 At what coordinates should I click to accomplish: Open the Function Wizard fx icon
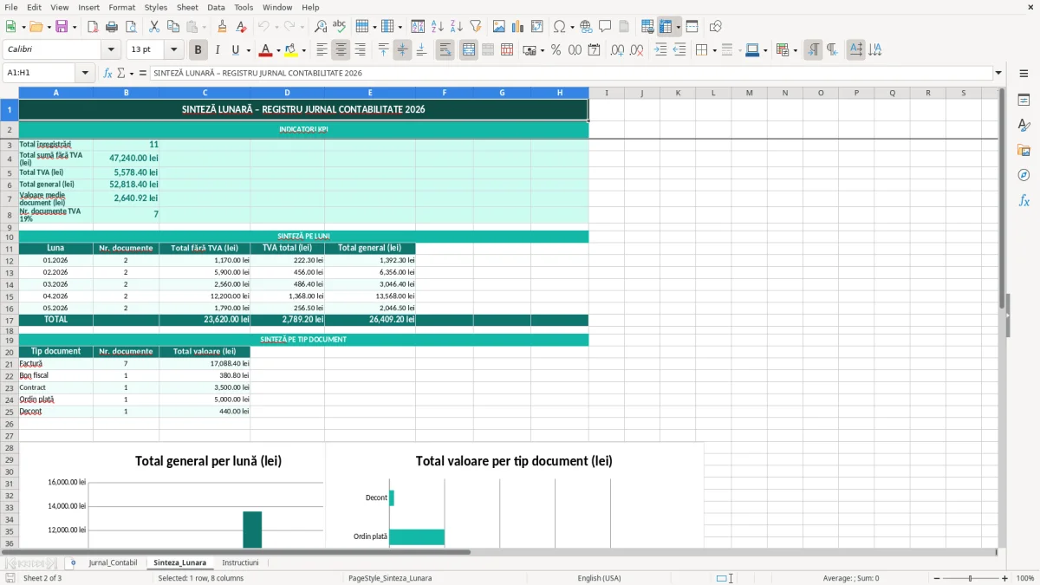click(108, 74)
